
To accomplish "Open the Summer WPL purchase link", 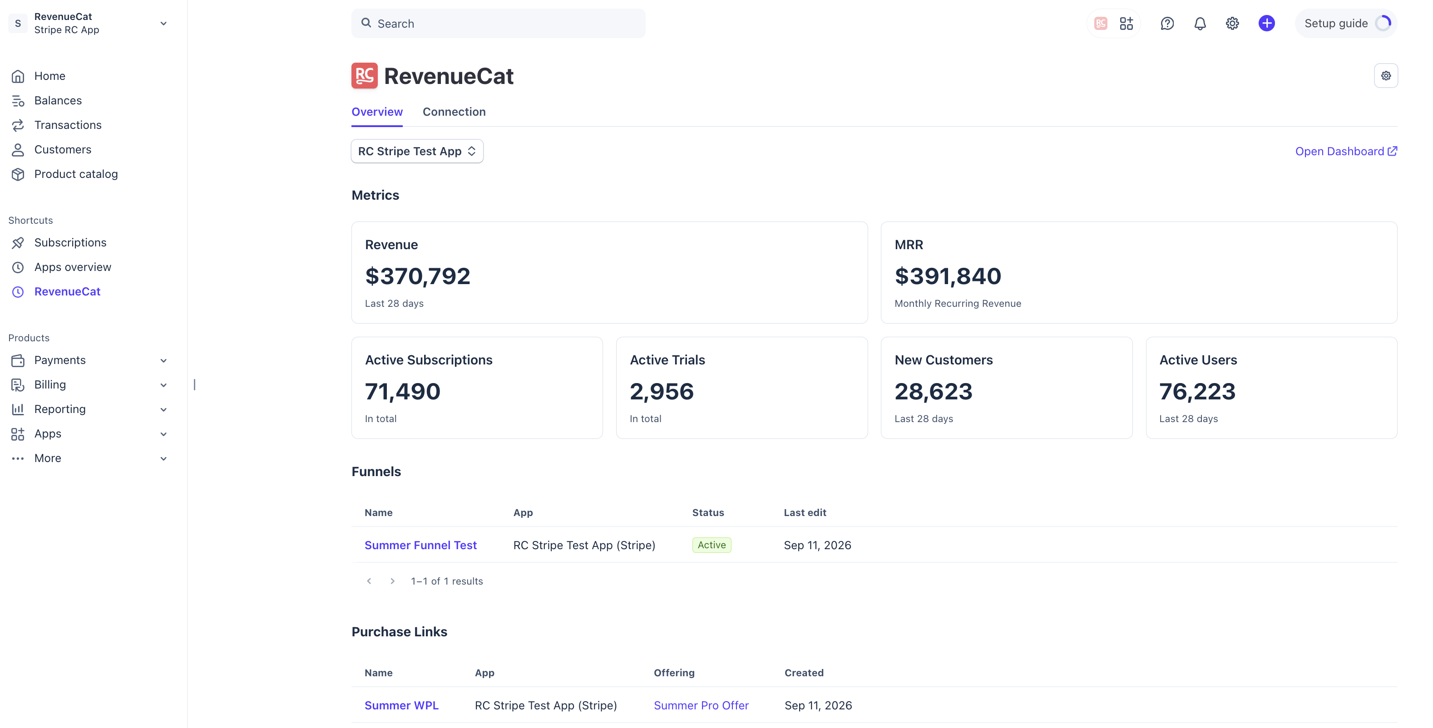I will coord(401,705).
